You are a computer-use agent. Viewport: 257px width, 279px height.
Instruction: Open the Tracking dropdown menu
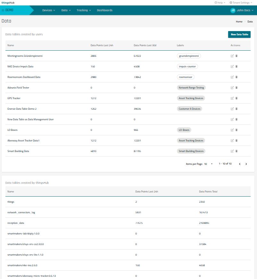[x=84, y=10]
